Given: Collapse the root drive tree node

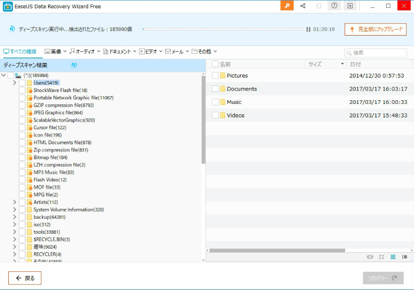Looking at the screenshot, I should (4, 75).
